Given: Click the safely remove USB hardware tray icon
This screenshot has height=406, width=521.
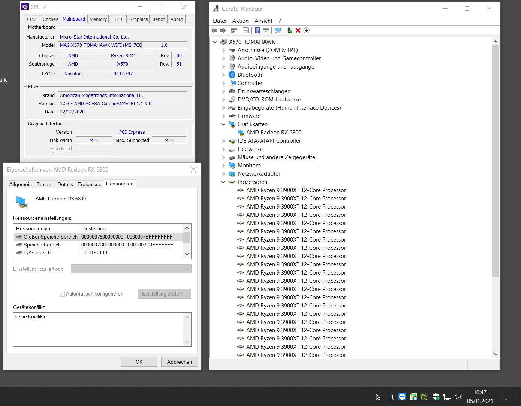Looking at the screenshot, I should [391, 397].
